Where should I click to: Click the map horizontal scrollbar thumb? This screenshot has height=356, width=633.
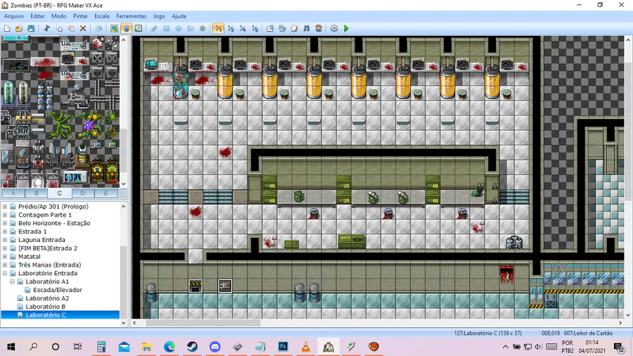point(203,323)
